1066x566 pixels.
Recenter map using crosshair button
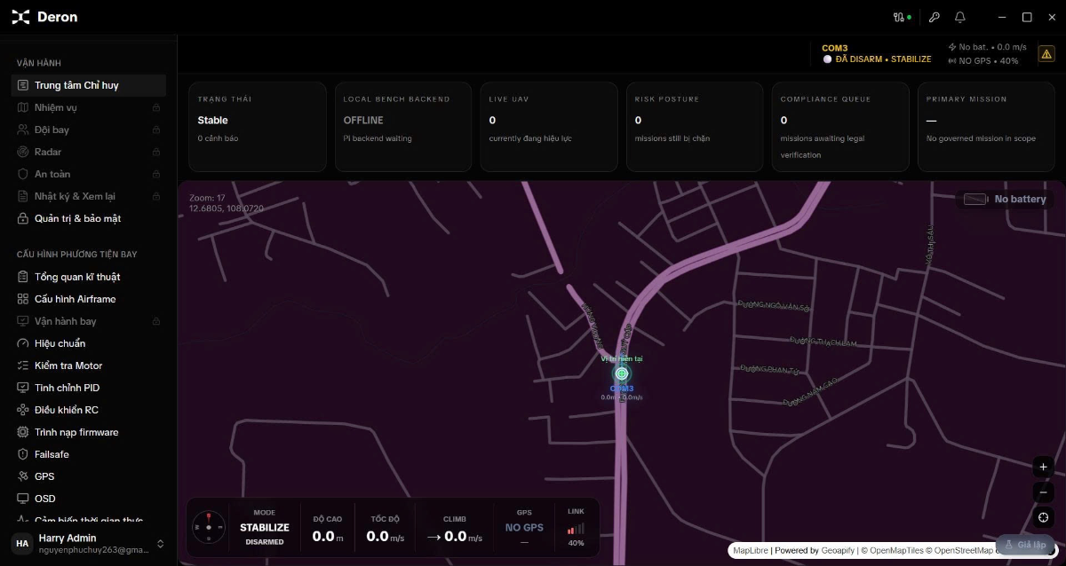coord(1044,517)
